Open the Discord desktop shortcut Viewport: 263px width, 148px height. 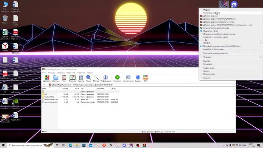tap(234, 4)
